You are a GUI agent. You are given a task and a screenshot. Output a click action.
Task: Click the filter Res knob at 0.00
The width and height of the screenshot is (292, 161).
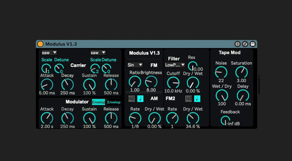click(x=192, y=66)
